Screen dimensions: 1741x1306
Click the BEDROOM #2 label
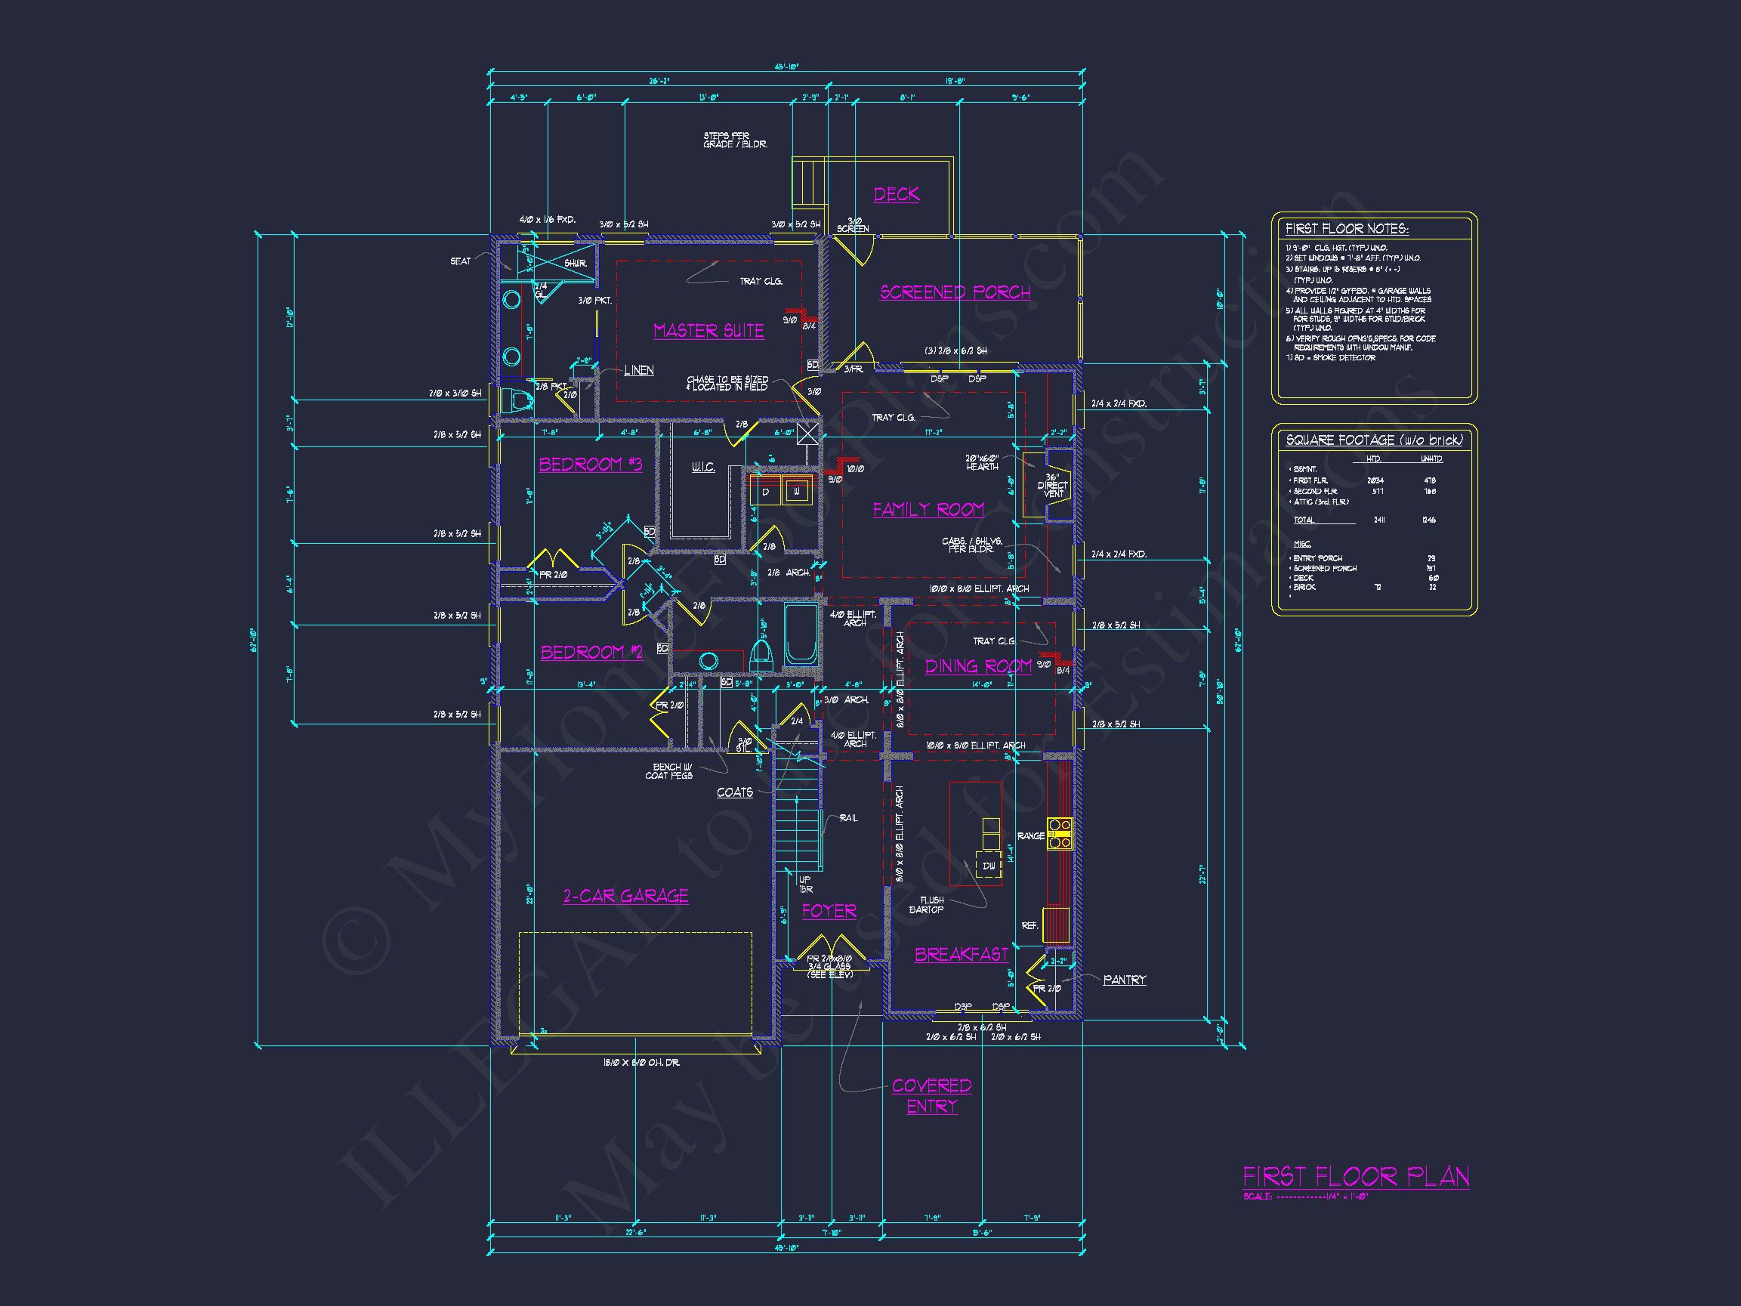(592, 653)
